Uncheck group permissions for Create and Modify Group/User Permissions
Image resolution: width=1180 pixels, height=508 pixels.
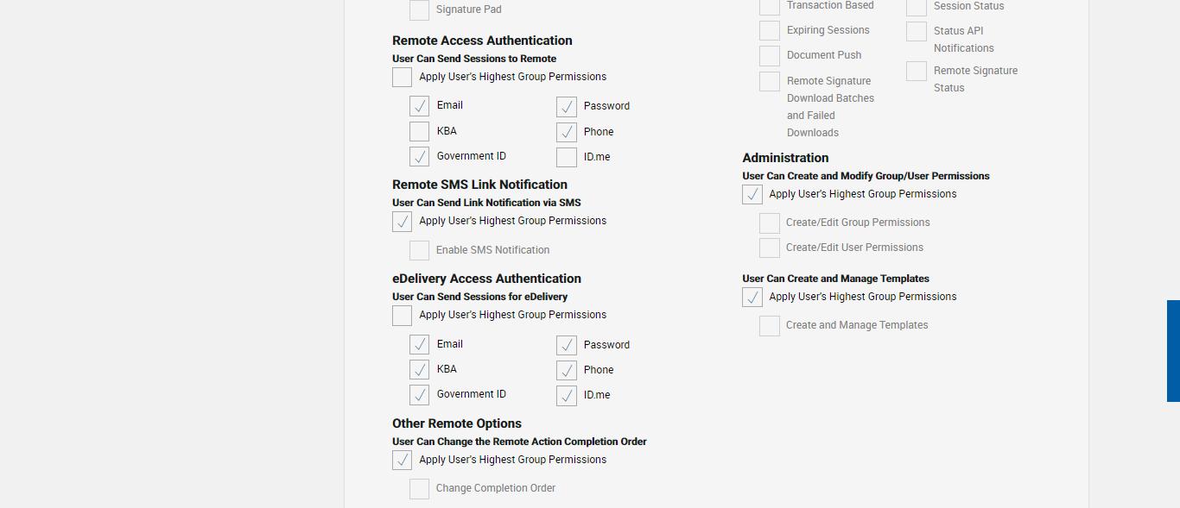coord(752,195)
